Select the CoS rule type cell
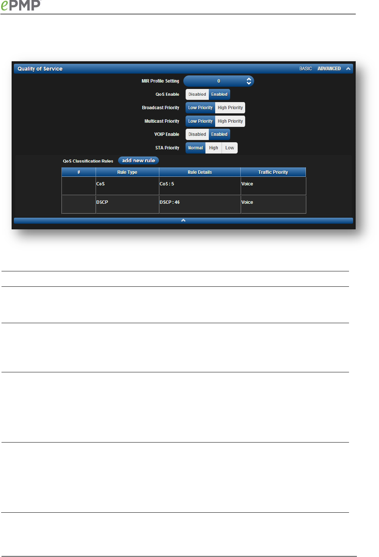This screenshot has width=379, height=557. (127, 186)
